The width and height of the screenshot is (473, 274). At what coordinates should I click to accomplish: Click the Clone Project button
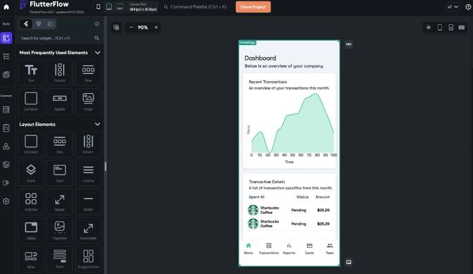point(253,6)
